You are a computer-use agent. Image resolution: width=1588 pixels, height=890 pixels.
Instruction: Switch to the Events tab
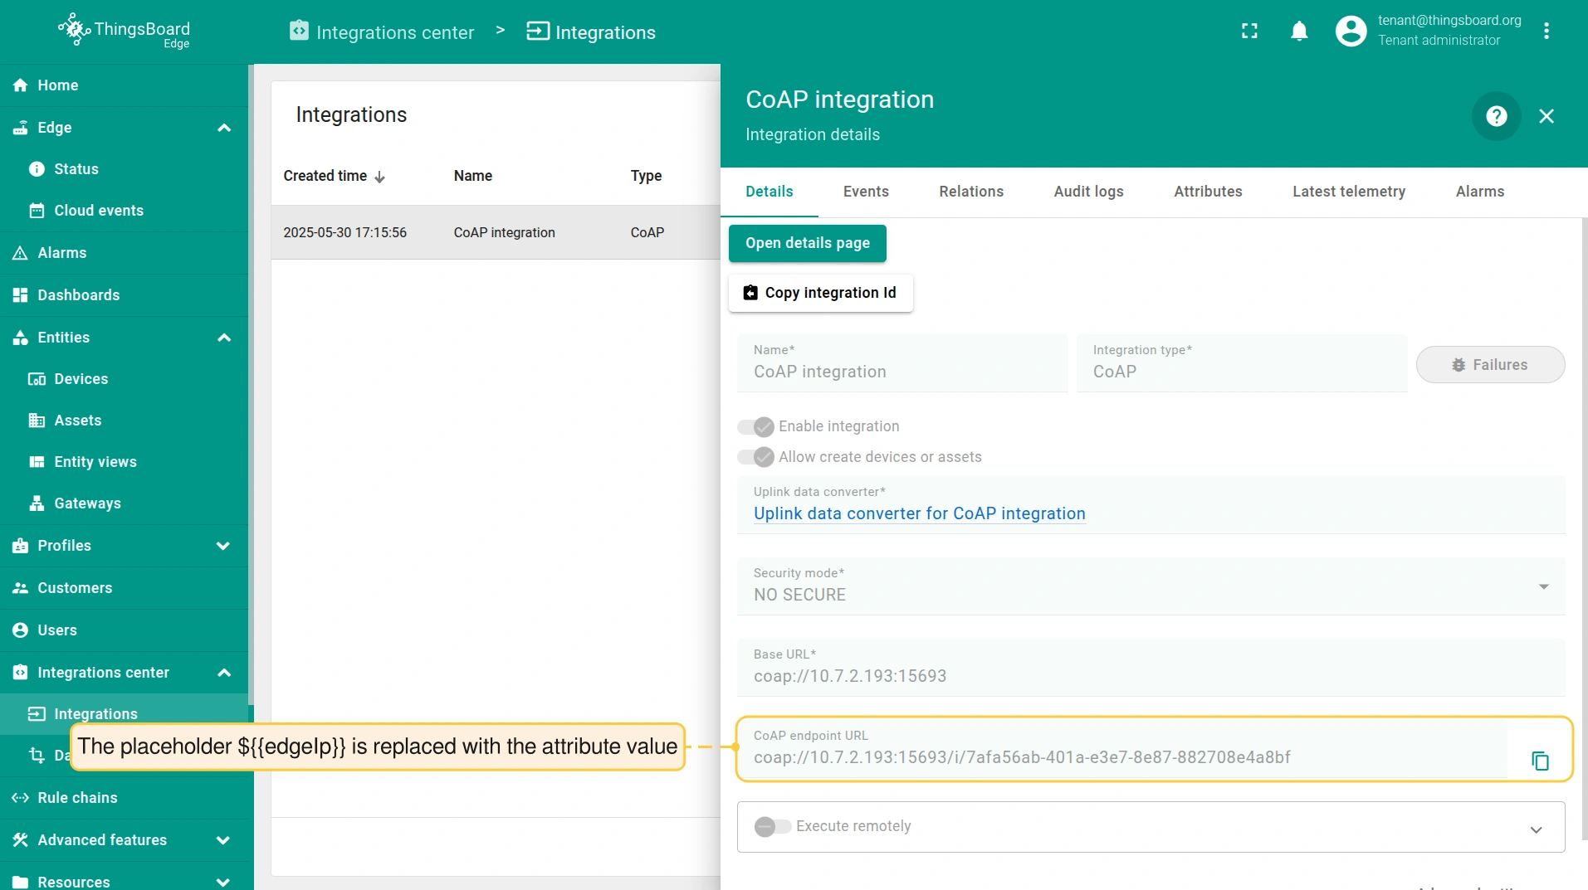coord(866,192)
